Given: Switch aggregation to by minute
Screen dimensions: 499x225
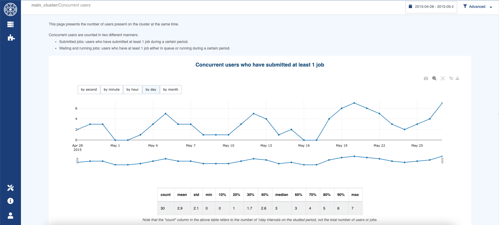Looking at the screenshot, I should [x=112, y=90].
